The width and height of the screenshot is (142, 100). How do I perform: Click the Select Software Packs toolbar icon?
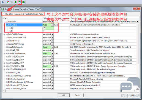tap(20, 2)
